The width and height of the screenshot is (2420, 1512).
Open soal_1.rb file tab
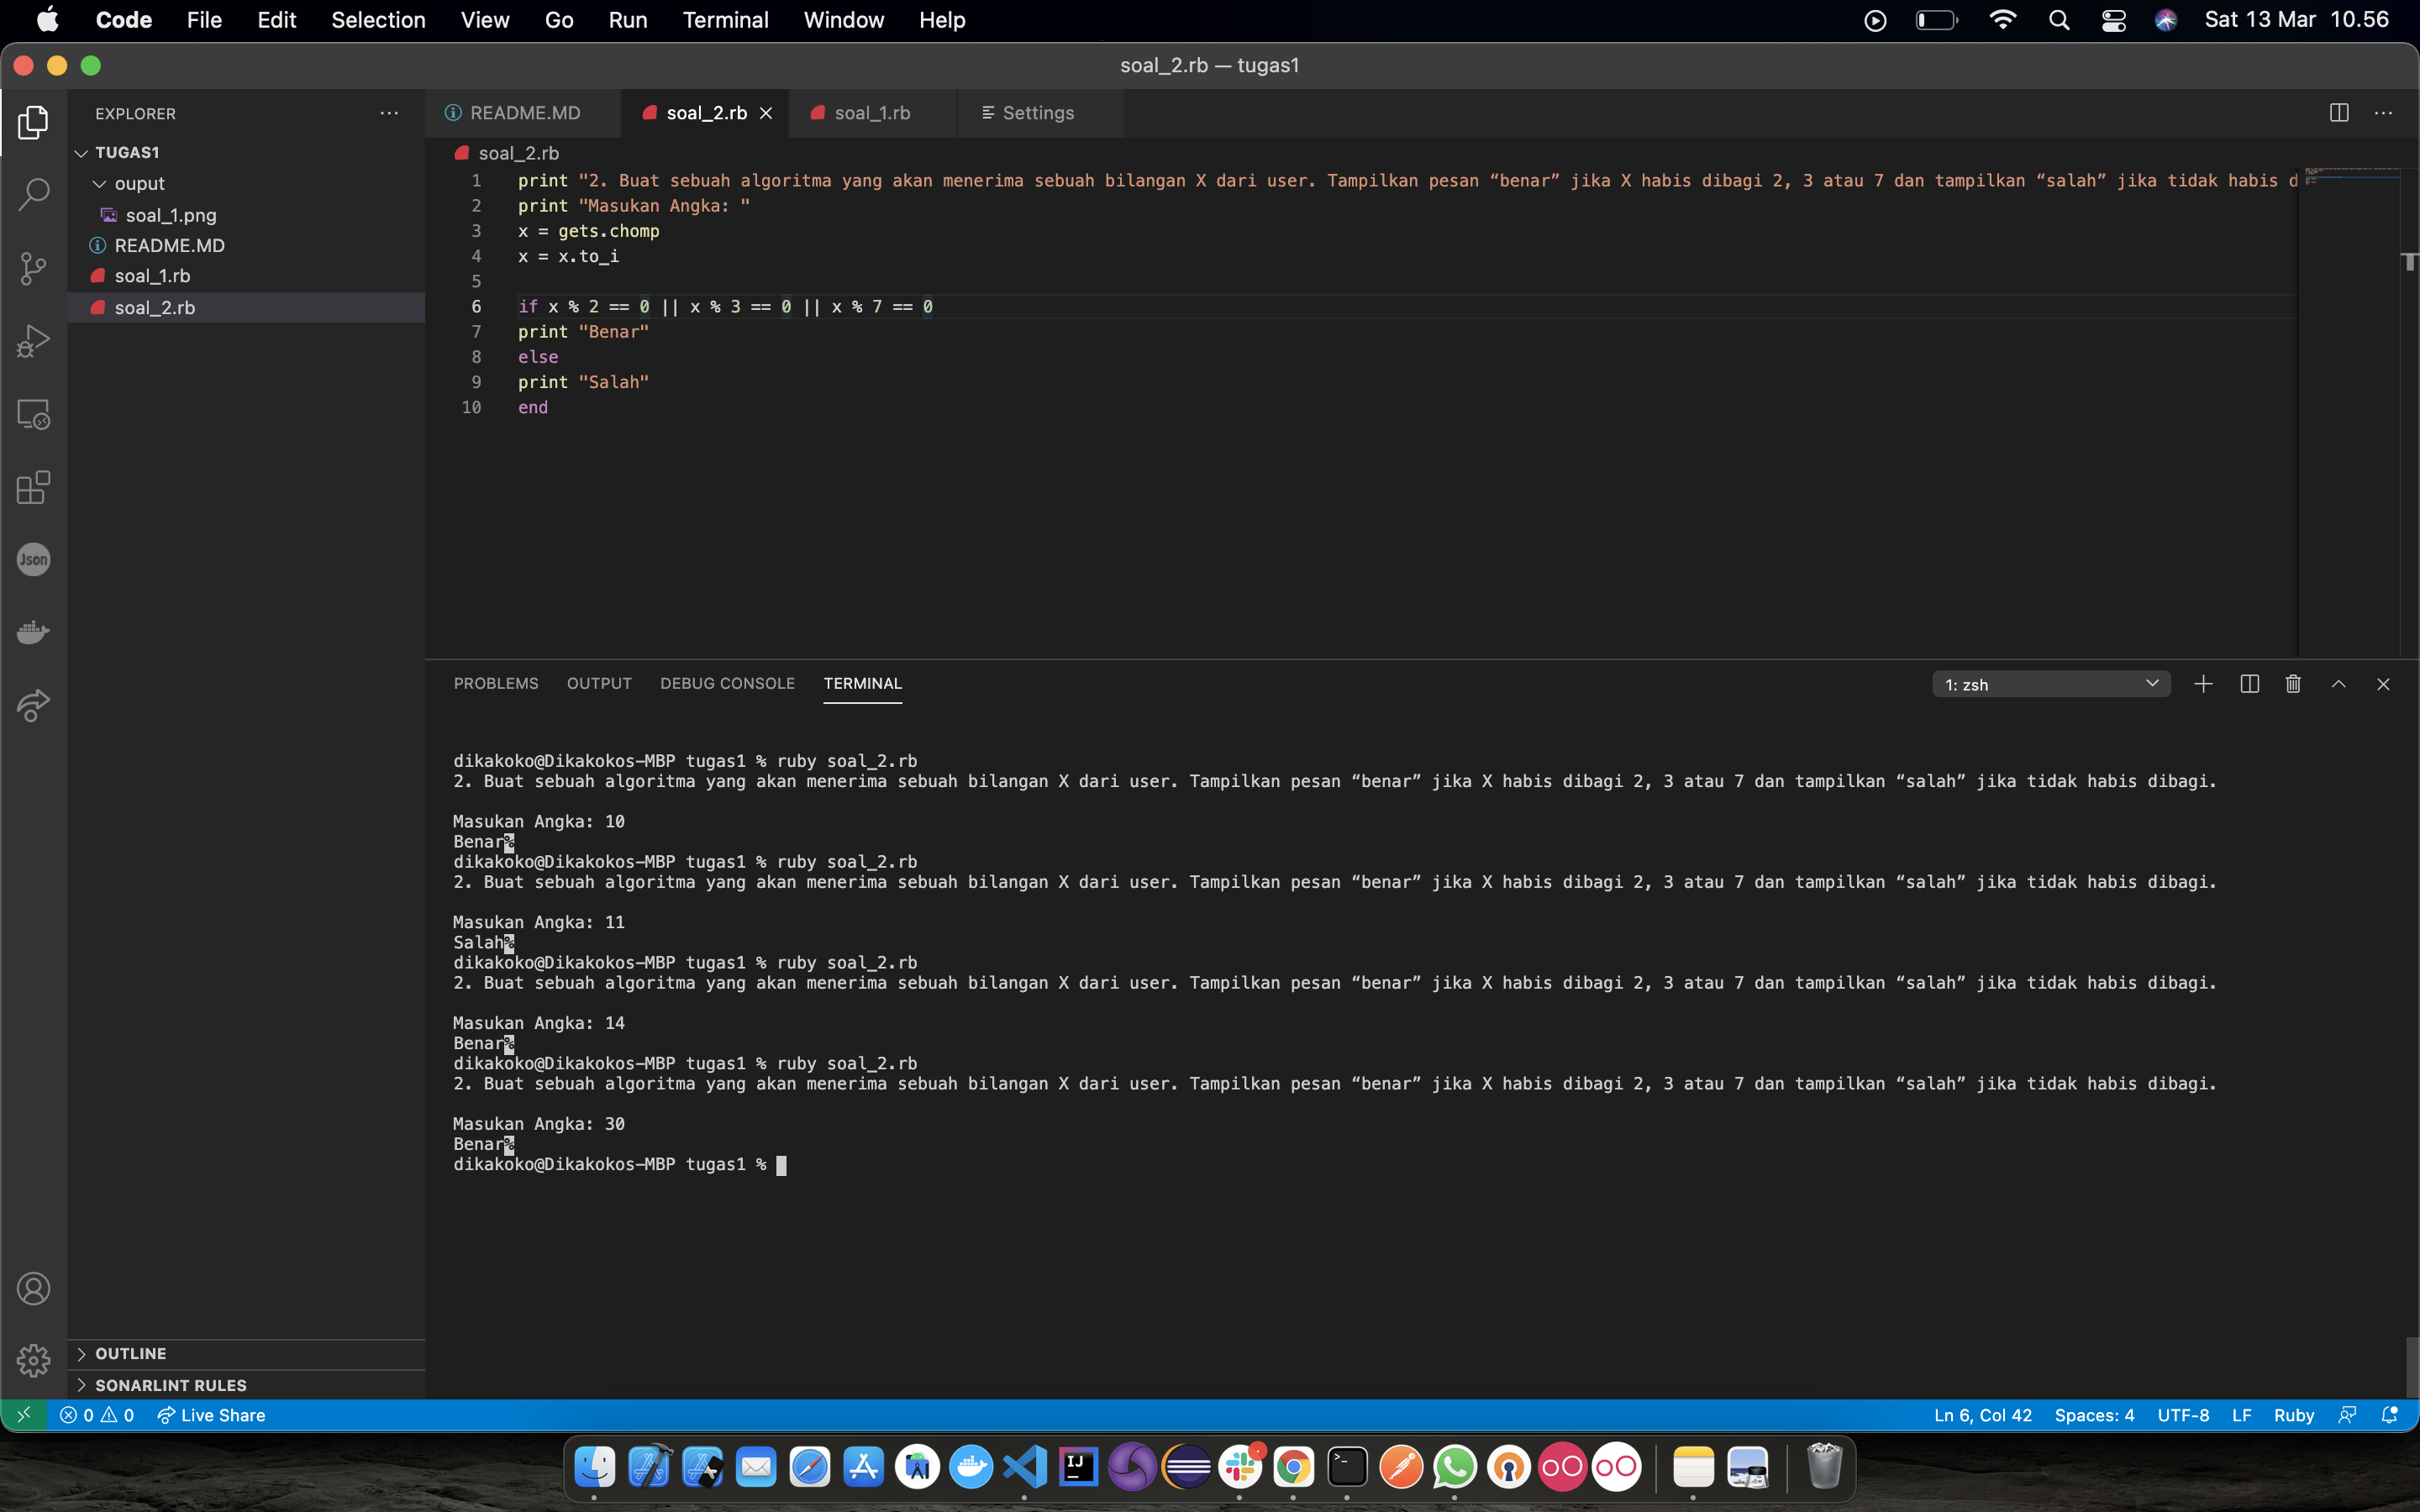pos(871,112)
